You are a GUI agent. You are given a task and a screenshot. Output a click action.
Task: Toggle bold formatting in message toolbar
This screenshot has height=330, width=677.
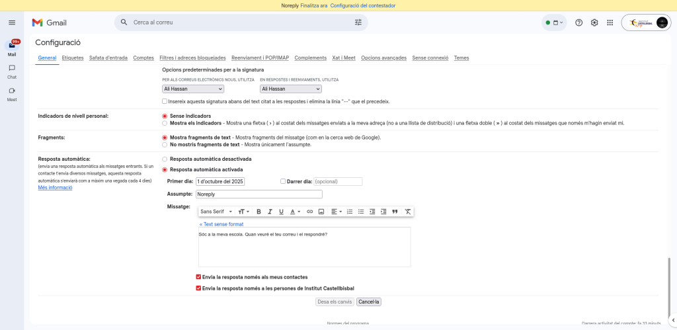point(259,212)
